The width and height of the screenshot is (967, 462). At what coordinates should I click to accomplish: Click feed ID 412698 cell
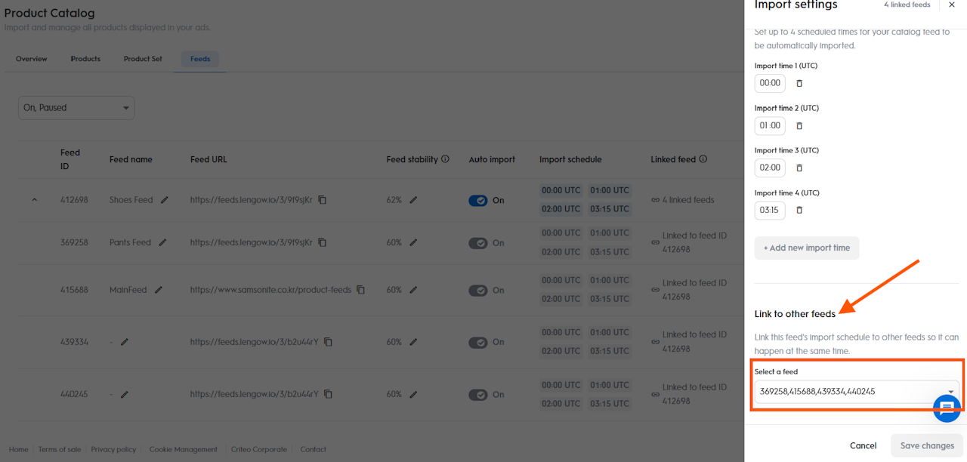74,200
